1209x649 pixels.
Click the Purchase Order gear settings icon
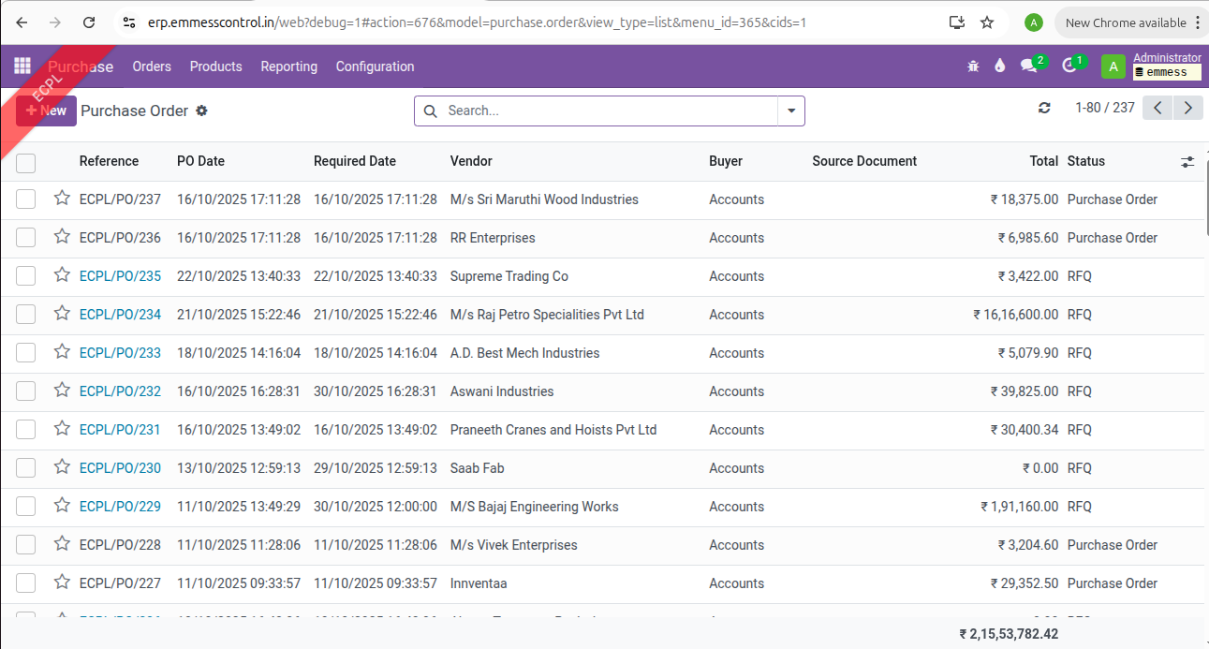click(x=201, y=111)
